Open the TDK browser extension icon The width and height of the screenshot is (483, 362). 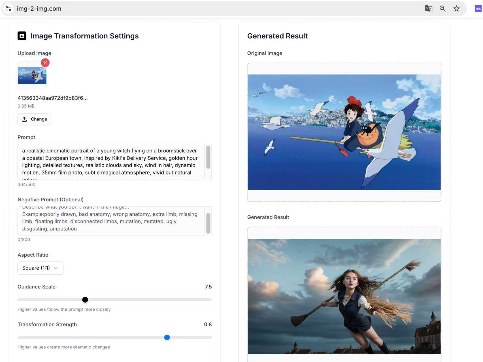point(478,9)
